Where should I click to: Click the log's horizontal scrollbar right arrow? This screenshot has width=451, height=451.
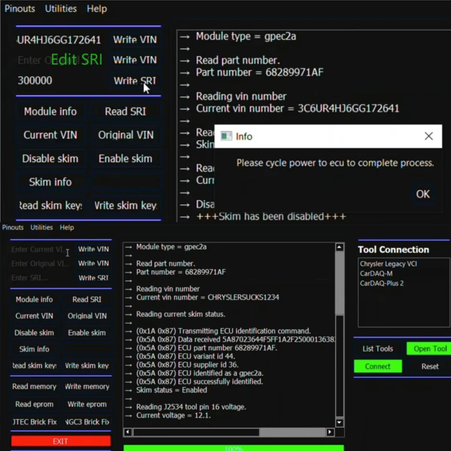click(x=330, y=432)
